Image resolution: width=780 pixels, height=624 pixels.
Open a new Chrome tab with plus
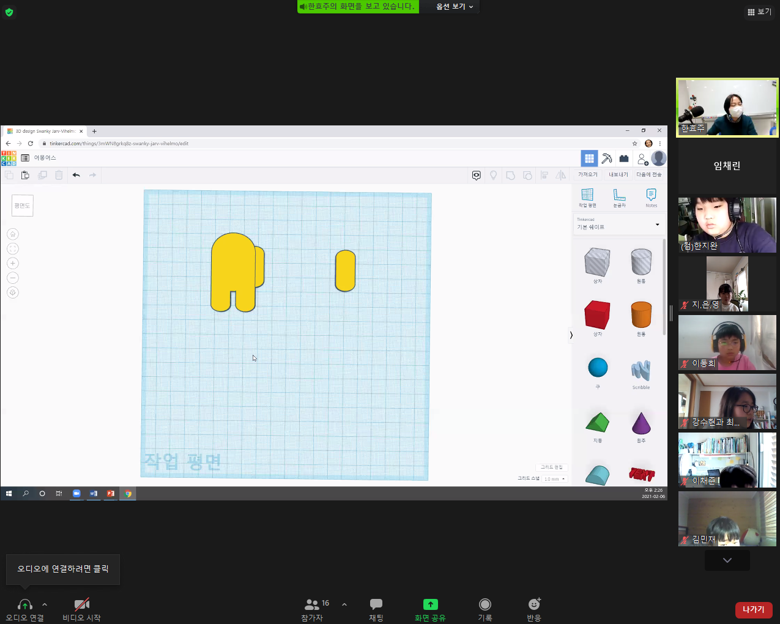coord(94,131)
